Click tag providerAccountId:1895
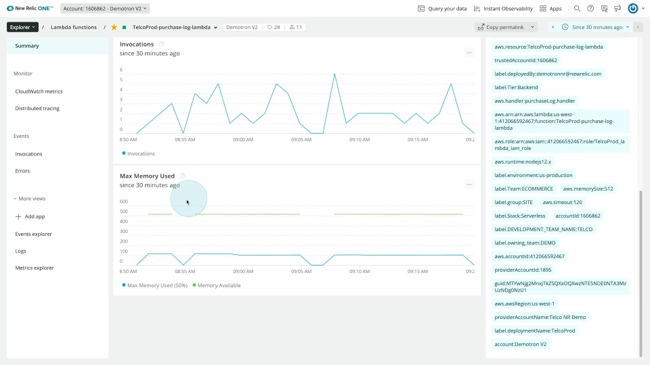The height and width of the screenshot is (365, 650). [x=523, y=270]
